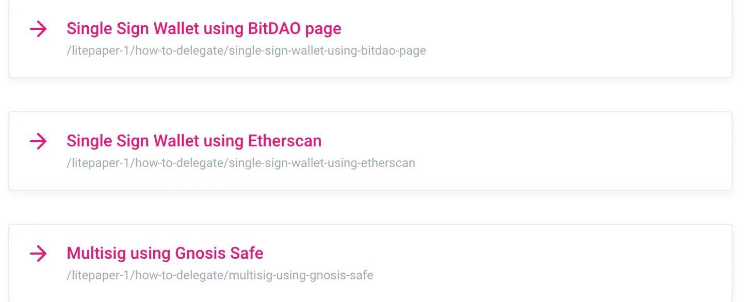The width and height of the screenshot is (745, 302).
Task: Open Multisig using Gnosis Safe link
Action: [165, 253]
